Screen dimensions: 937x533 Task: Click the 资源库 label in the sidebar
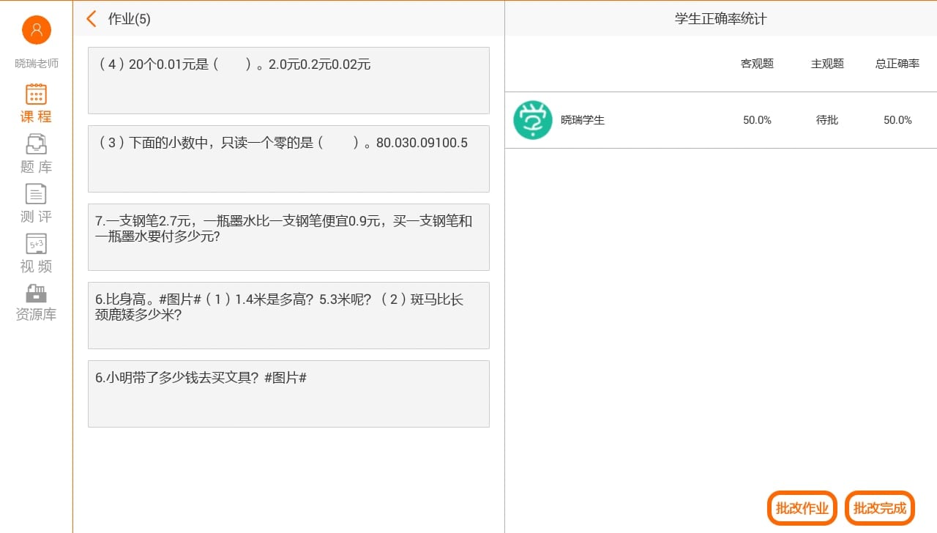[x=36, y=315]
